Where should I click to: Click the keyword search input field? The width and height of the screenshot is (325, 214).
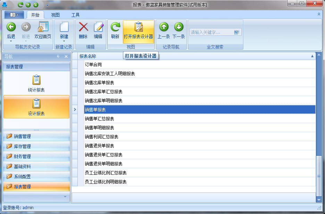click(x=210, y=32)
